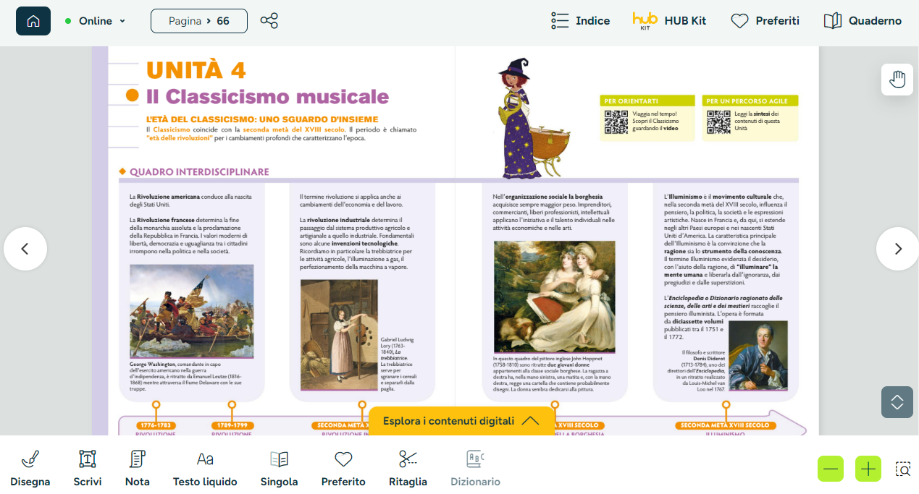
Task: Mark page as Preferito
Action: click(x=343, y=468)
